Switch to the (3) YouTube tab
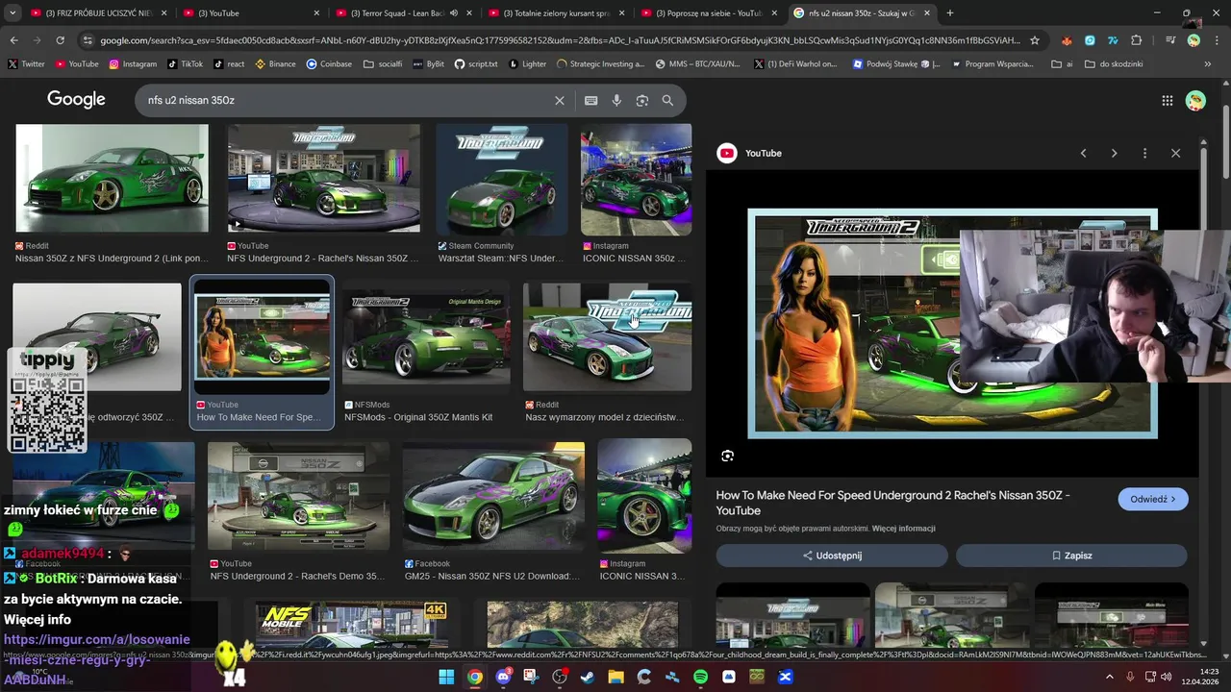 [252, 13]
